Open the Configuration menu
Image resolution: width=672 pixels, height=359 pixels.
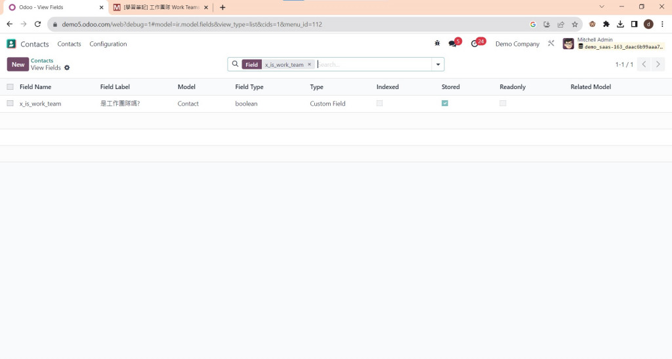pos(108,44)
